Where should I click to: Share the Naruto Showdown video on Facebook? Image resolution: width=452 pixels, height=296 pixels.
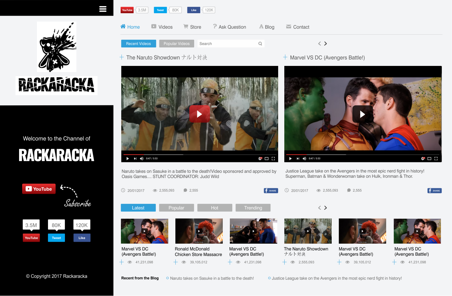coord(271,191)
